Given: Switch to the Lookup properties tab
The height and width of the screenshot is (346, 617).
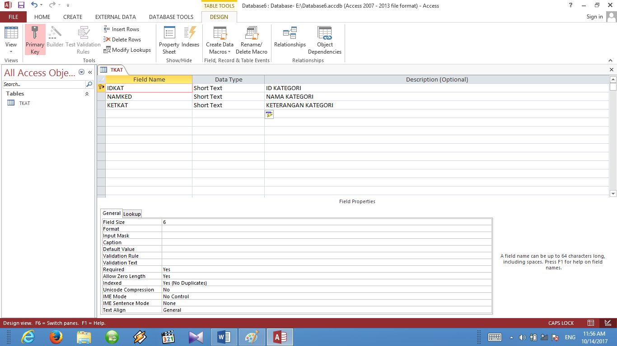Looking at the screenshot, I should (132, 214).
